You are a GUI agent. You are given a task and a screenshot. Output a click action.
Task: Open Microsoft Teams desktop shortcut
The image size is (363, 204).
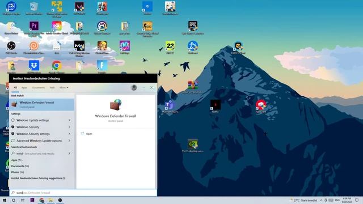[x=170, y=107]
